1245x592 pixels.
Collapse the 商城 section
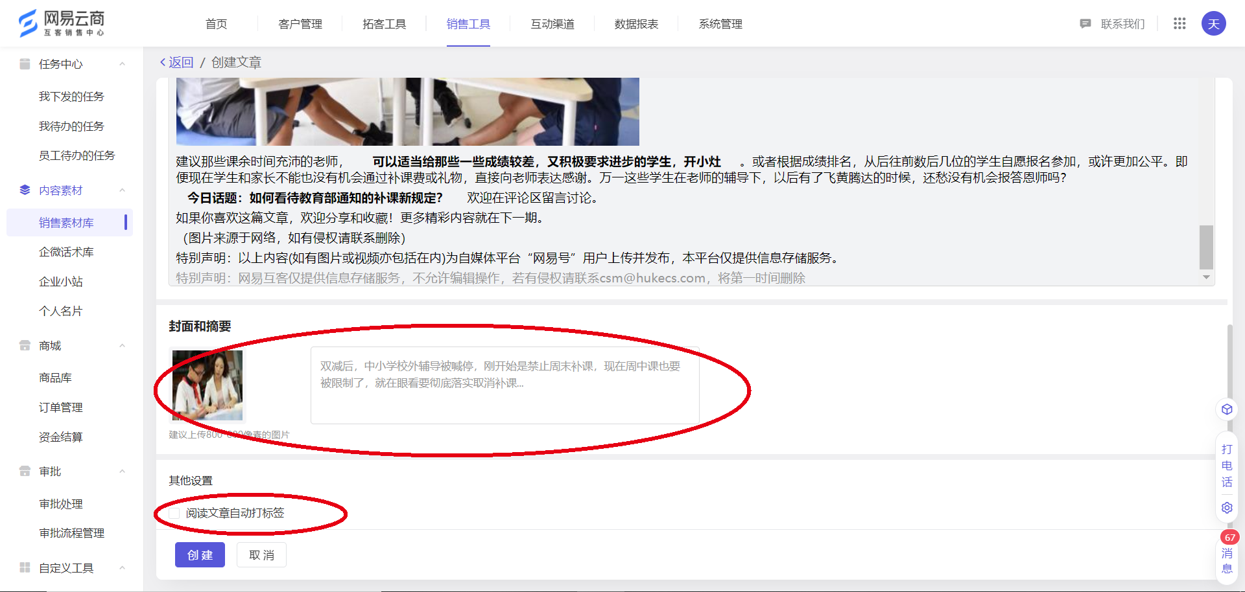(122, 345)
